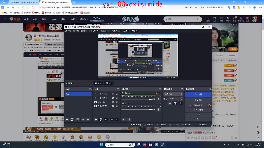This screenshot has width=264, height=148.
Task: Click OBS Studio icon on Windows taskbar
Action: (x=163, y=145)
